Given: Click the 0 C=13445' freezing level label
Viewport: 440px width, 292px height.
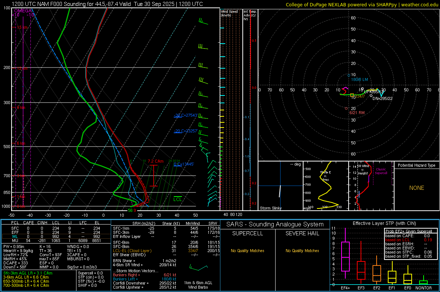Looking at the screenshot, I should [x=184, y=164].
